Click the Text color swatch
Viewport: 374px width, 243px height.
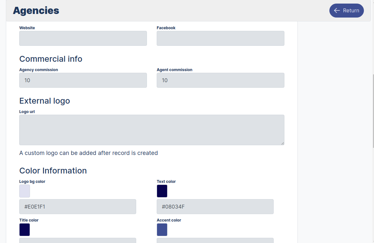[x=162, y=191]
